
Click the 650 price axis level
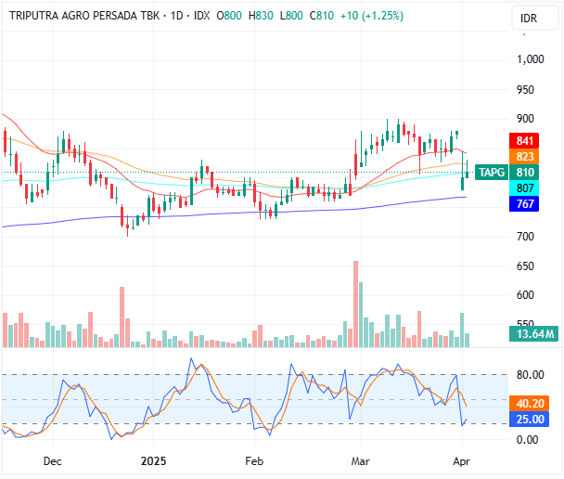pyautogui.click(x=525, y=266)
